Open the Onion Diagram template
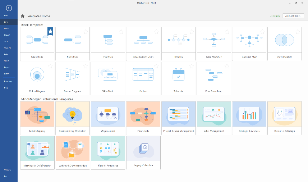The width and height of the screenshot is (308, 182). (37, 74)
